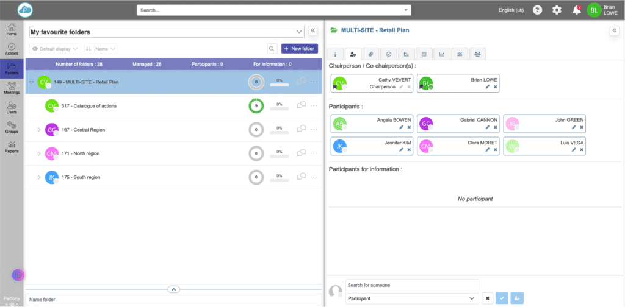The image size is (625, 307).
Task: Click the Search for someone field
Action: click(412, 285)
